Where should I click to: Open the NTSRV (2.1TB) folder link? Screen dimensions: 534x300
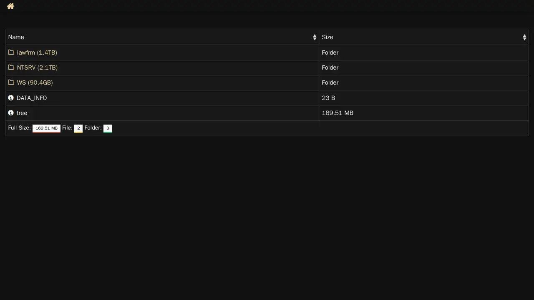[37, 67]
